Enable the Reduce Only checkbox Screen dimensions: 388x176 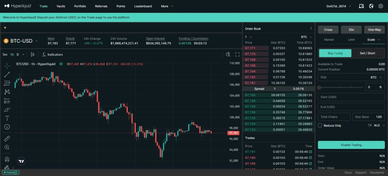320,125
